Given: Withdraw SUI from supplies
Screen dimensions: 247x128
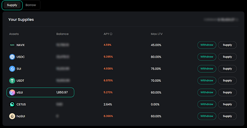Looking at the screenshot, I should pos(207,69).
